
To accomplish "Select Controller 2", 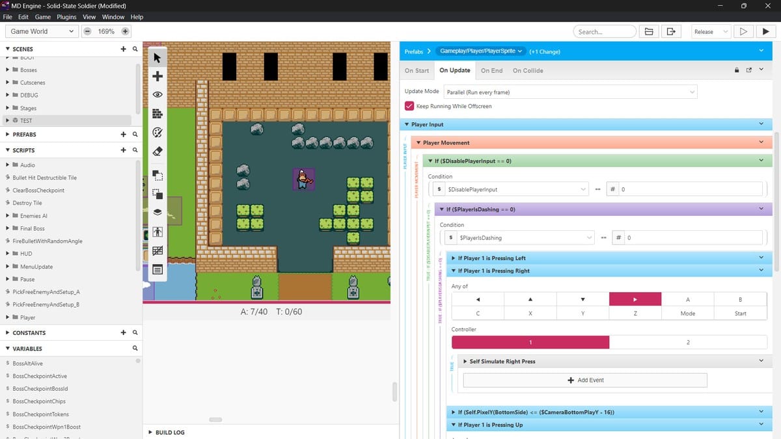I will pyautogui.click(x=689, y=342).
